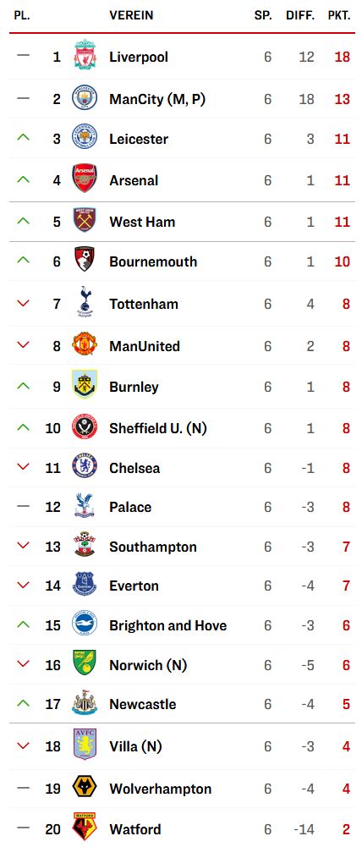Click the ManCity club crest
This screenshot has height=847, width=362.
point(85,98)
